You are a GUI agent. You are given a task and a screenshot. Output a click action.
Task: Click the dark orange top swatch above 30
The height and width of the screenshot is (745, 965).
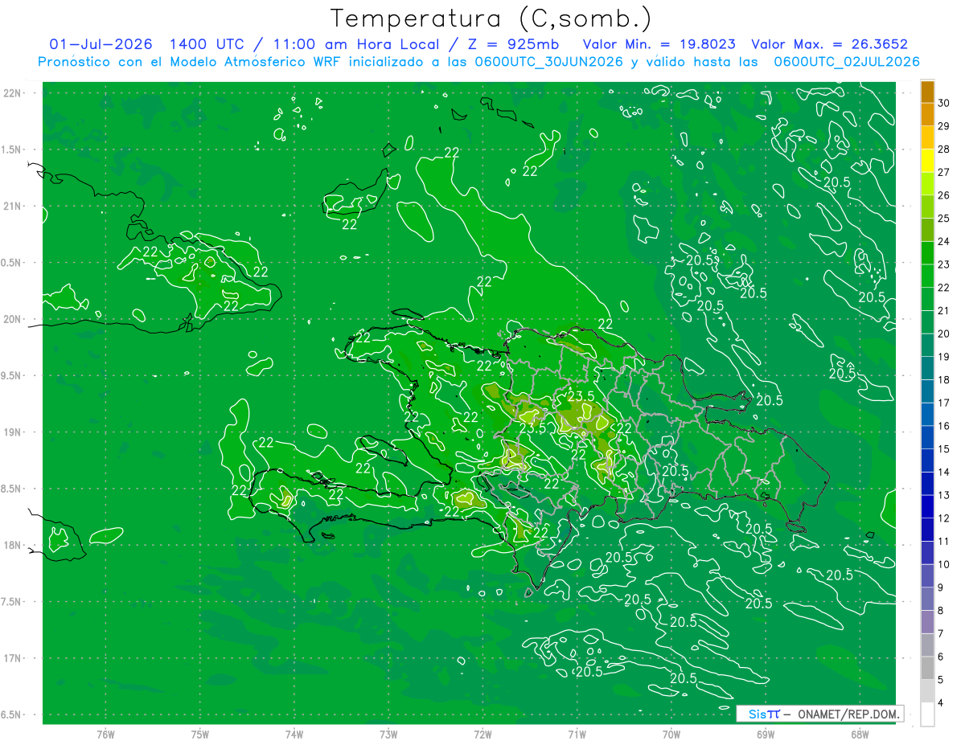pos(927,91)
